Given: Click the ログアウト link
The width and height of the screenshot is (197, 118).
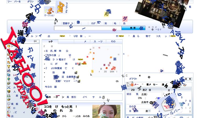Looking at the screenshot, I should (133, 79).
